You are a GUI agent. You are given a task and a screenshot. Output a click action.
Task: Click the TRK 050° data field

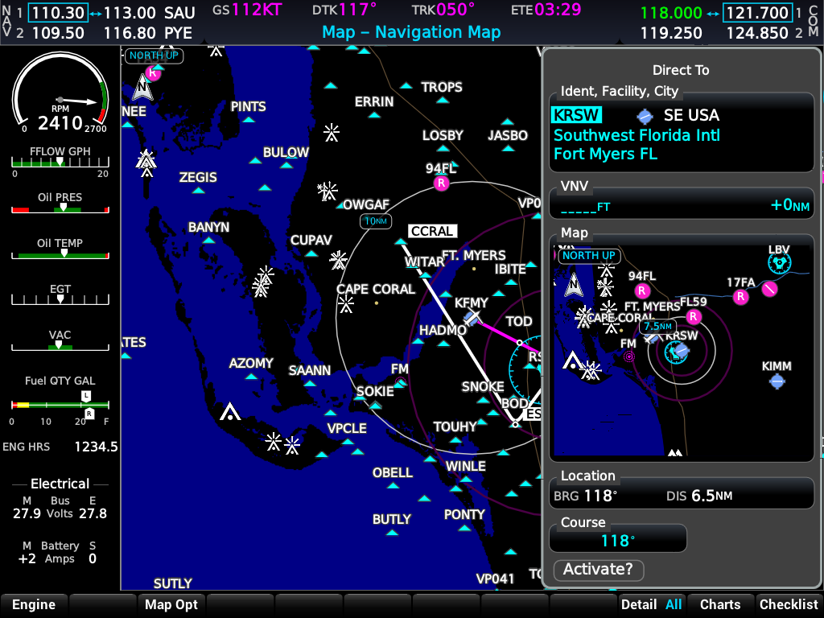[x=443, y=10]
